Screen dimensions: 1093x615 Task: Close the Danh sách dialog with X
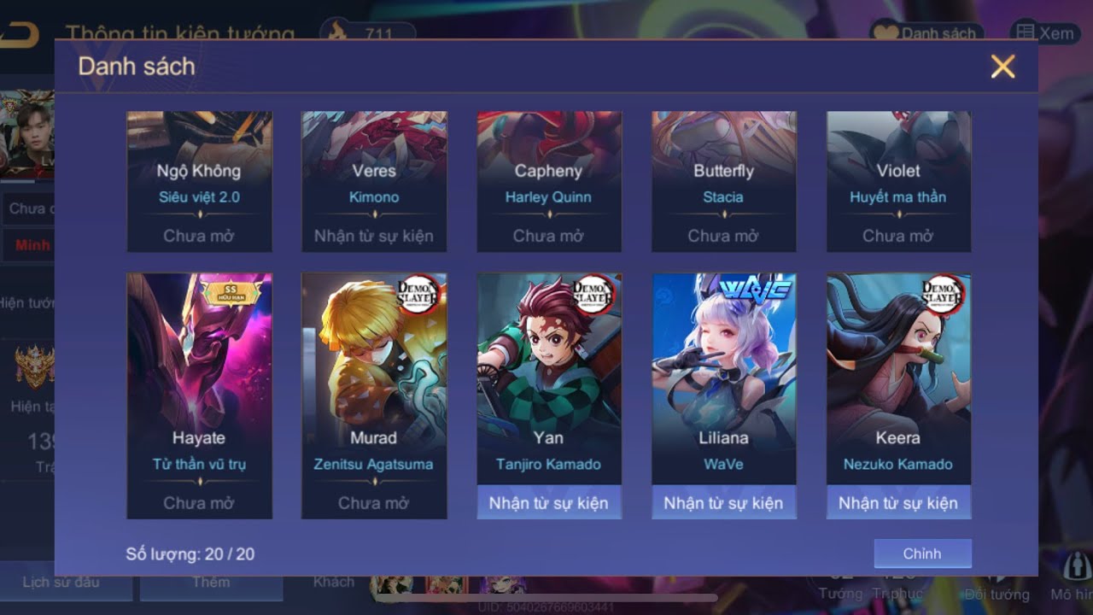[x=1002, y=67]
